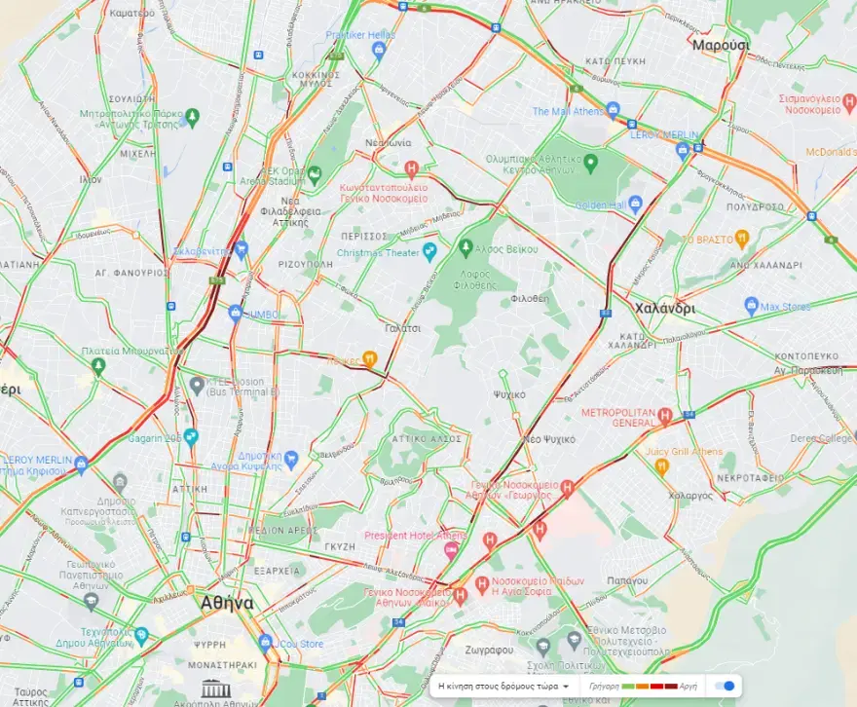The width and height of the screenshot is (857, 707).
Task: Select the Χαλάνδρι area label
Action: (x=665, y=308)
